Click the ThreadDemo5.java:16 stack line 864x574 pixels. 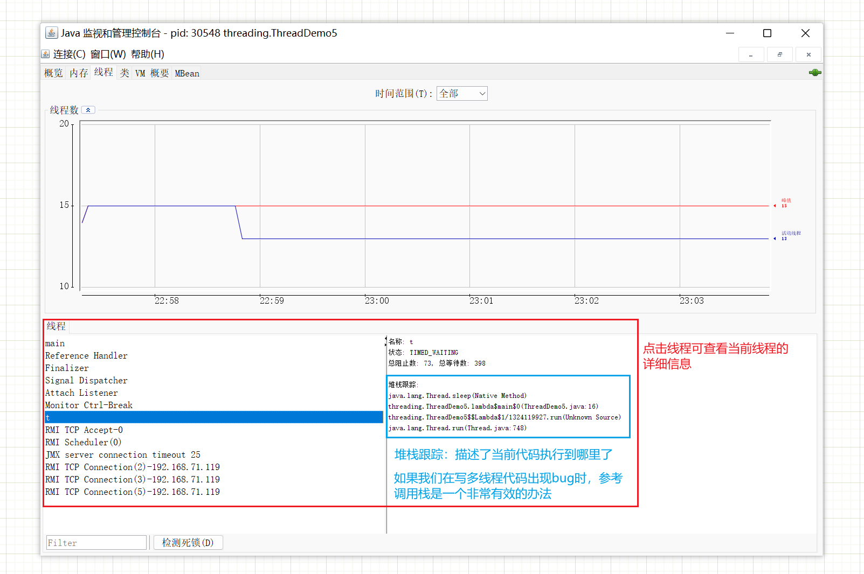coord(493,407)
